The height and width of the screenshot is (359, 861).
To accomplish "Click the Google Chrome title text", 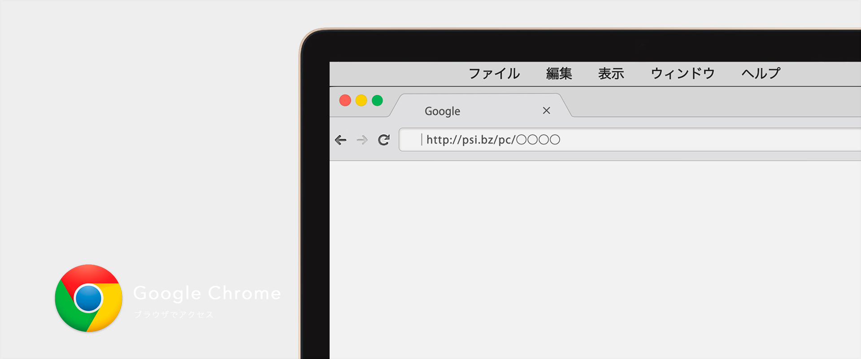I will 207,293.
